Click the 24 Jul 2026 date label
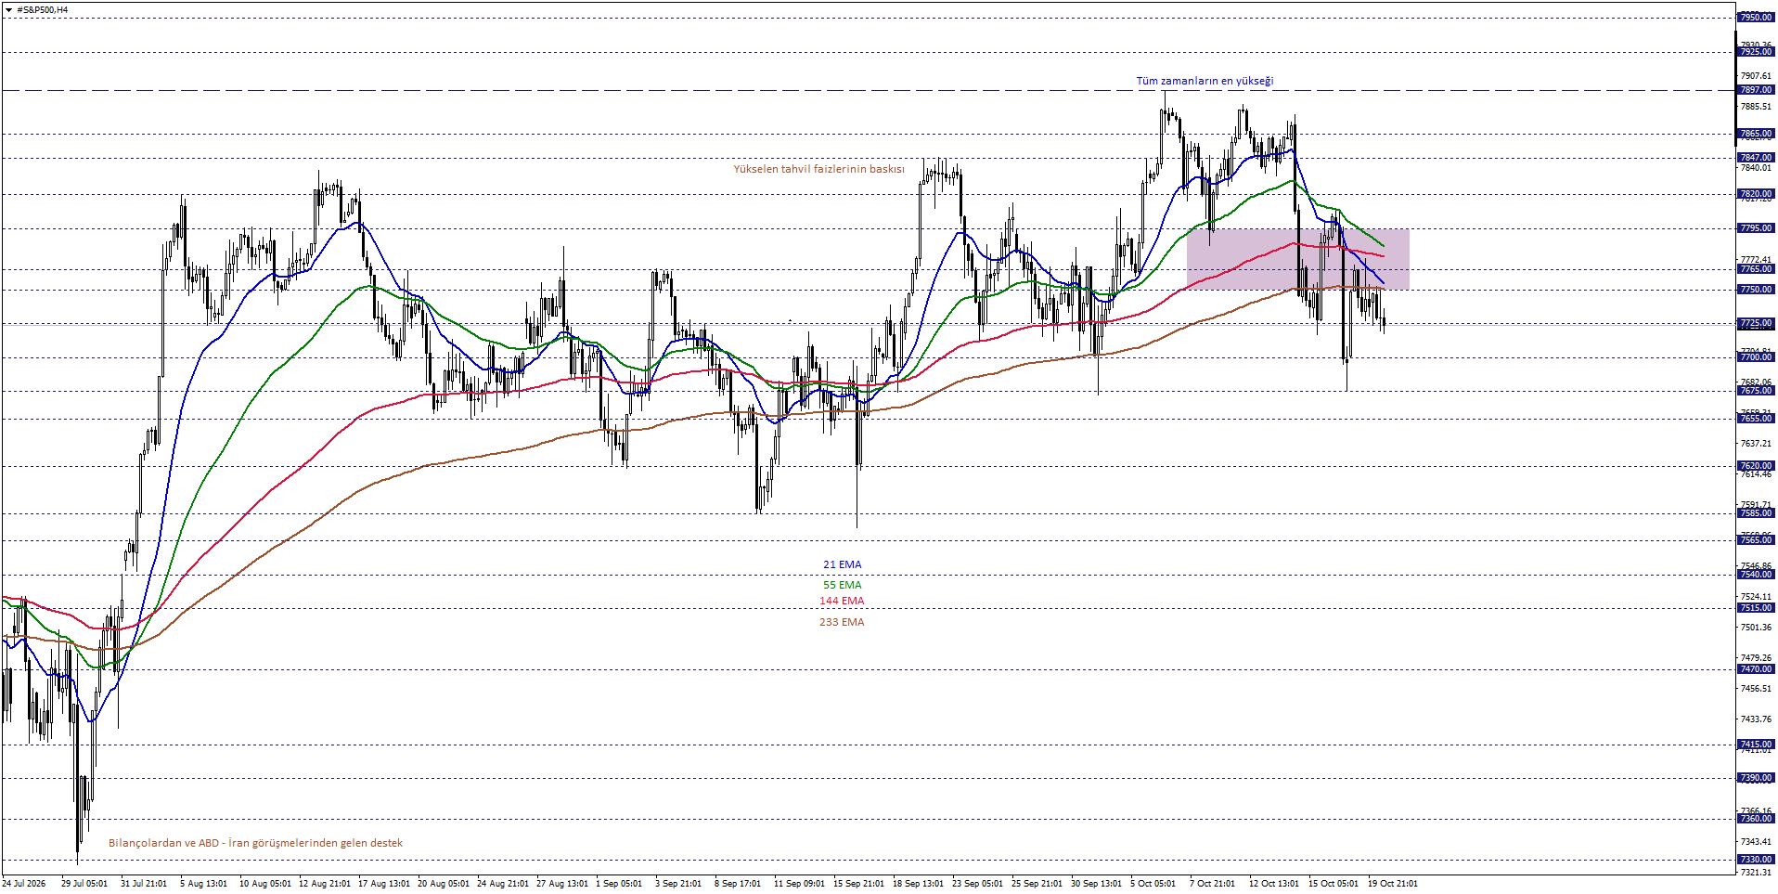Viewport: 1778px width, 894px height. pyautogui.click(x=24, y=884)
